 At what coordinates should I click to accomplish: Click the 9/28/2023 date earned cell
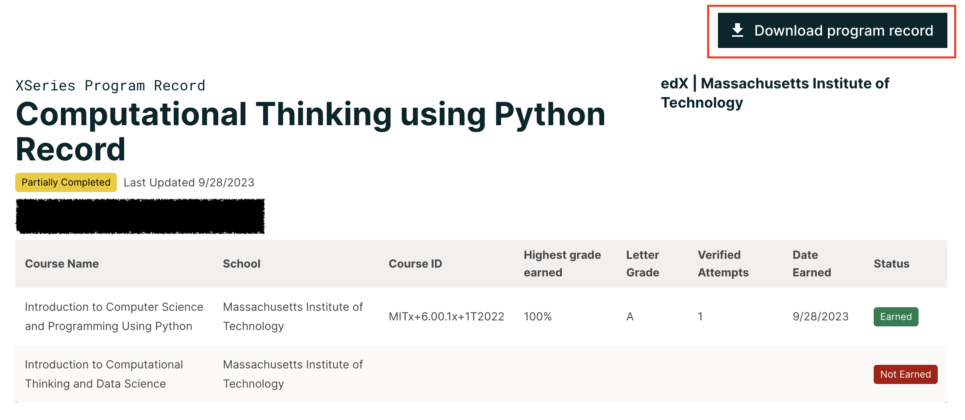pos(820,317)
